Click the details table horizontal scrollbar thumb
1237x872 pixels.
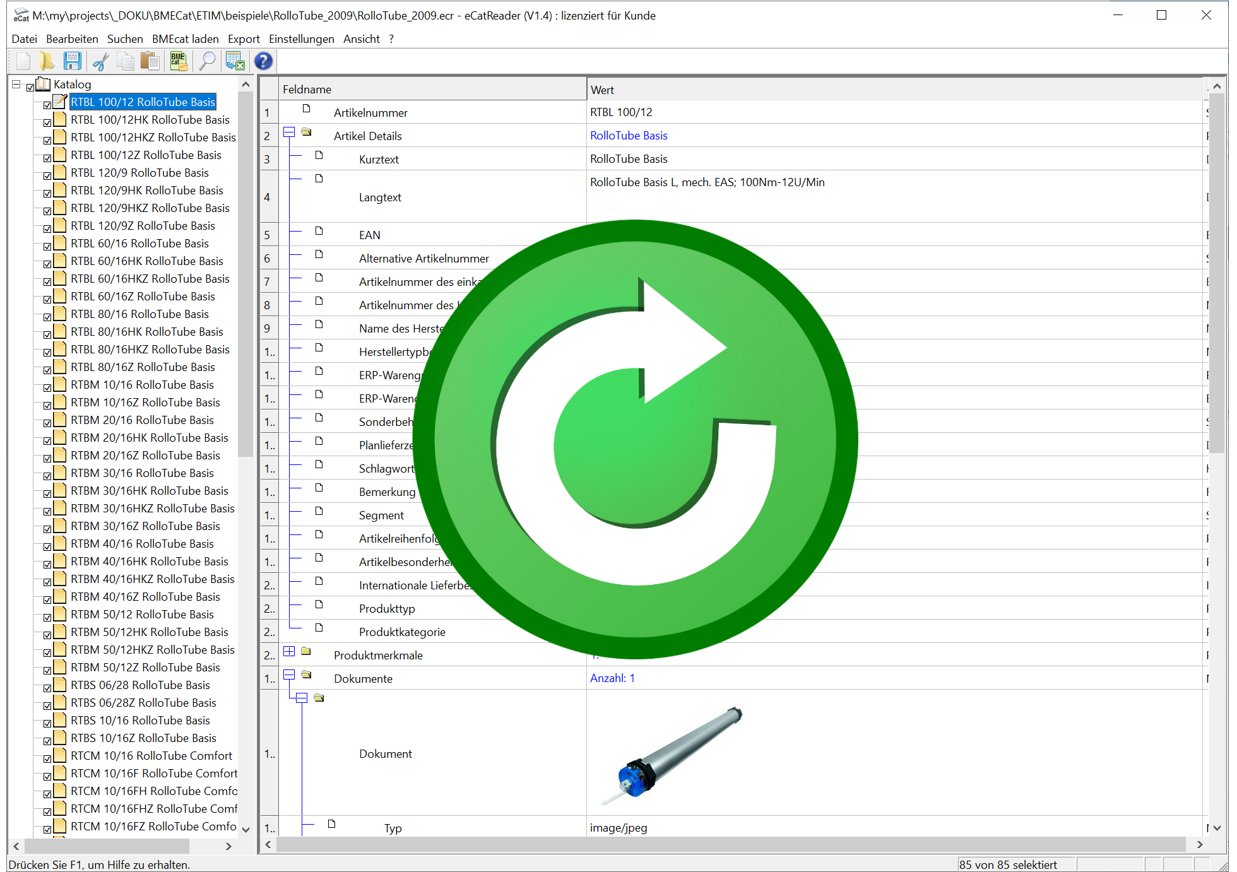click(731, 844)
